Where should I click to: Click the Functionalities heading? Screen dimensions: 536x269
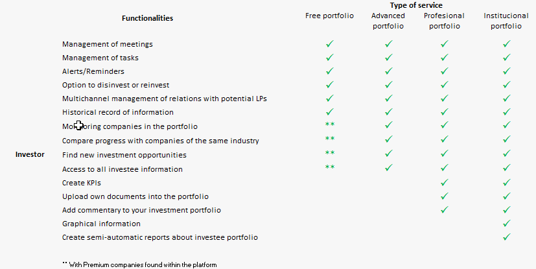click(x=147, y=18)
